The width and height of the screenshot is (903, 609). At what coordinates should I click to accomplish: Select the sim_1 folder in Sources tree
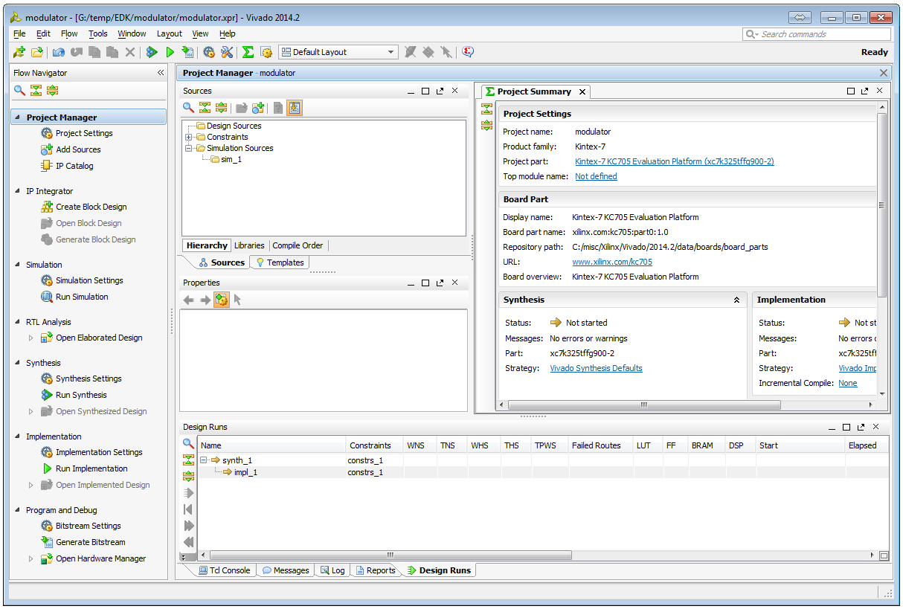[226, 160]
